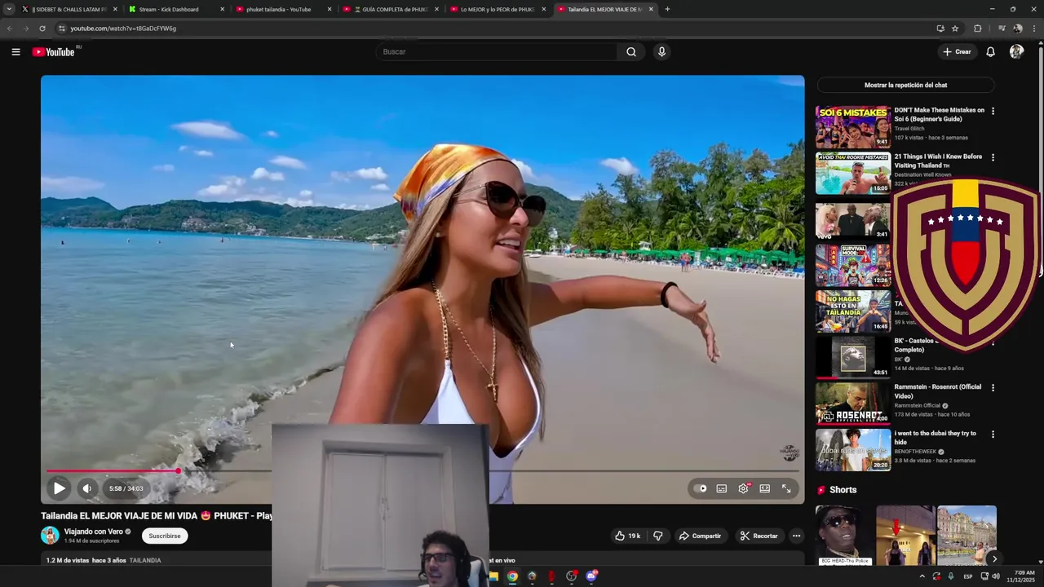Switch to Stream - Kick Dashboard tab
This screenshot has width=1044, height=587.
click(x=174, y=9)
